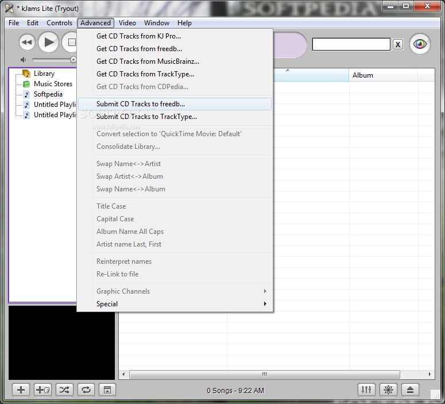Click the Album column header
Screen dimensions: 445x404
[x=383, y=75]
